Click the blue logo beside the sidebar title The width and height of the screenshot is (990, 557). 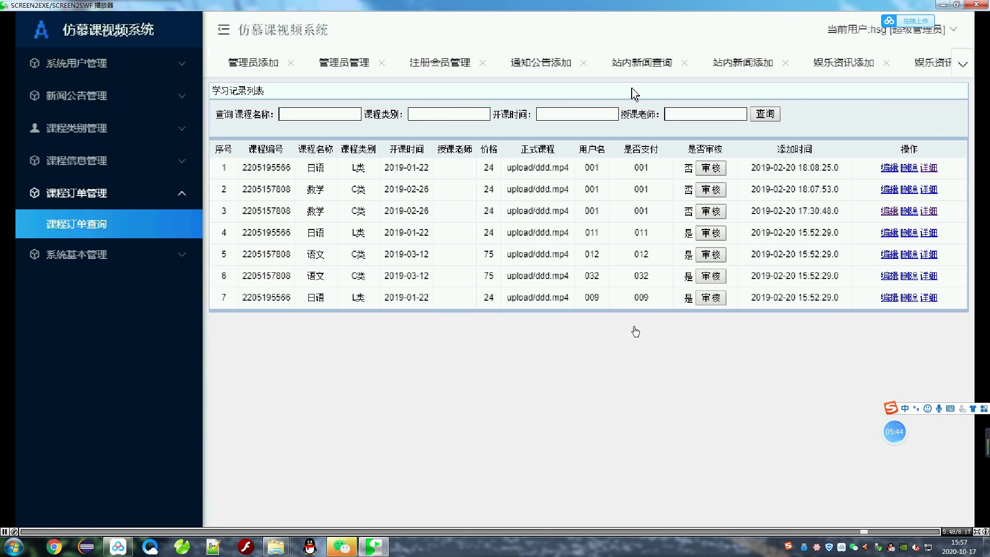pyautogui.click(x=41, y=29)
